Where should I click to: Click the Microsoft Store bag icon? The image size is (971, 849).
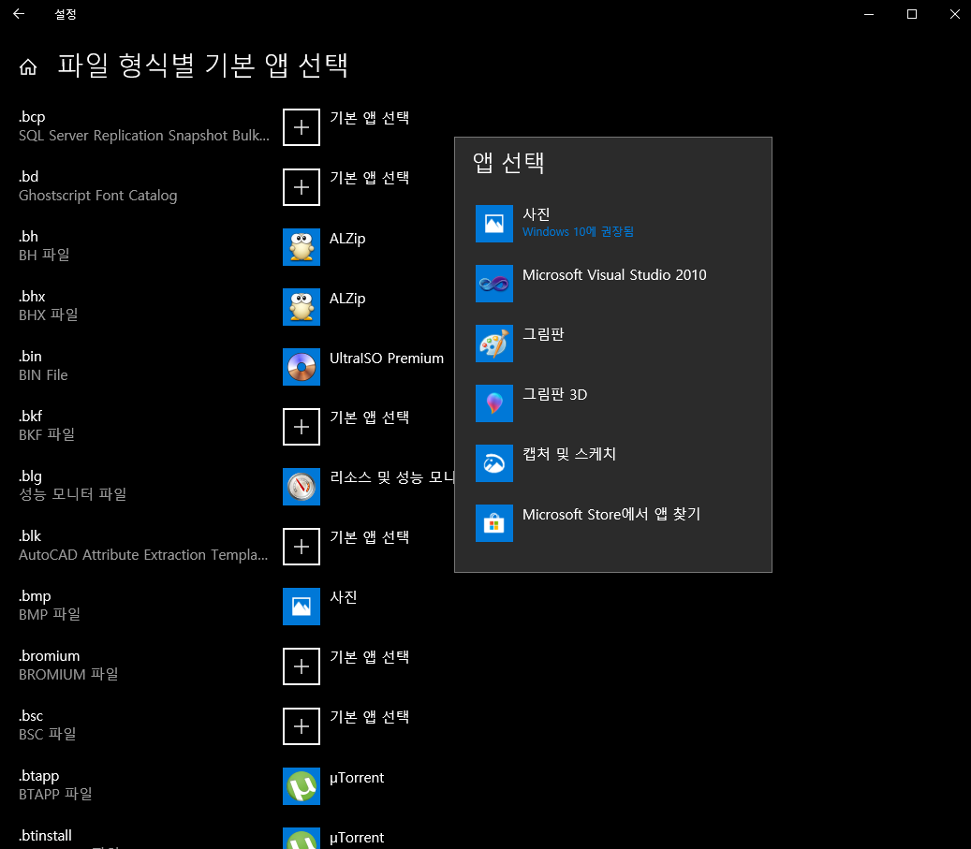494,523
